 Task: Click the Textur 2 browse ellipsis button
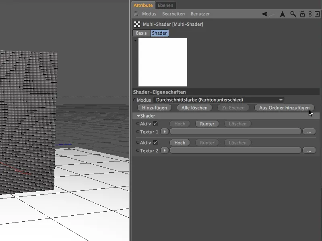point(309,150)
